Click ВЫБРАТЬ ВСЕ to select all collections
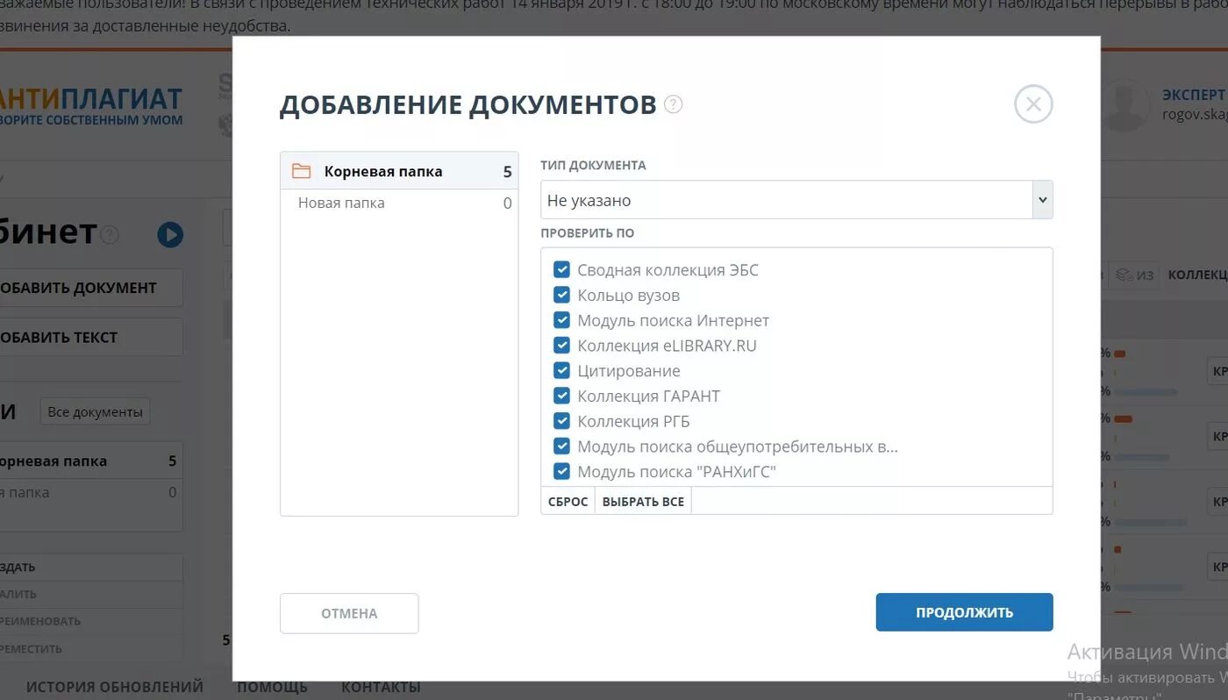The image size is (1228, 700). [x=643, y=501]
